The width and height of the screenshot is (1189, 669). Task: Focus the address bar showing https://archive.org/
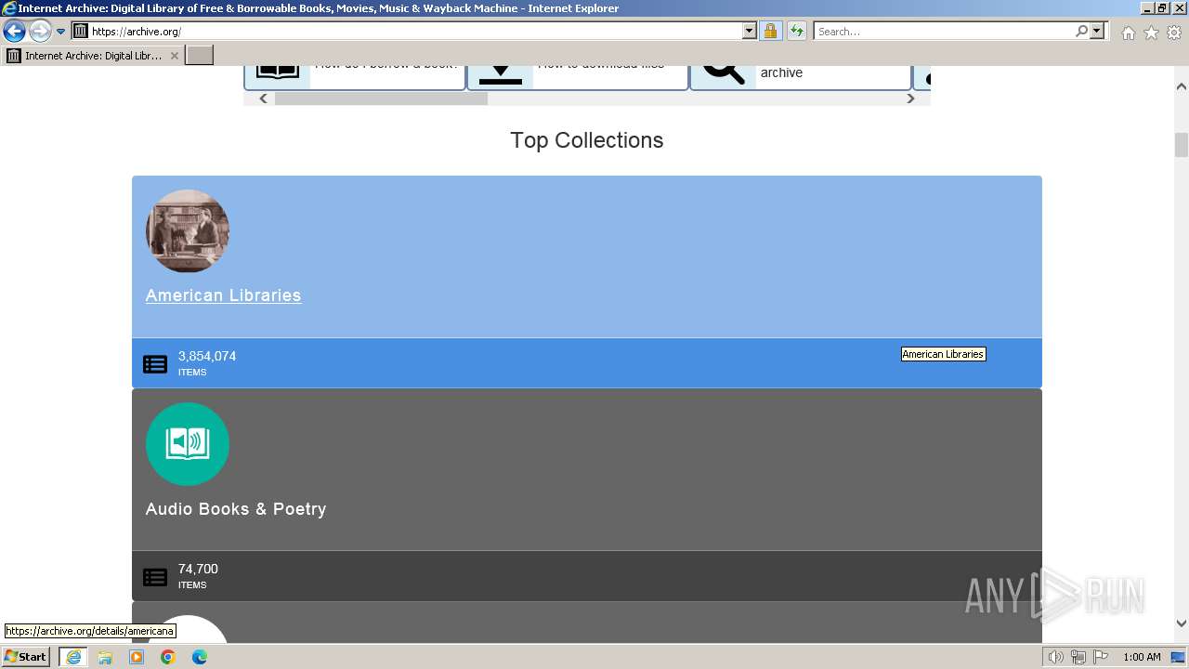pos(415,31)
